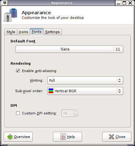The image size is (135, 146).
Task: Disable the anti-aliasing checkbox
Action: coord(18,71)
